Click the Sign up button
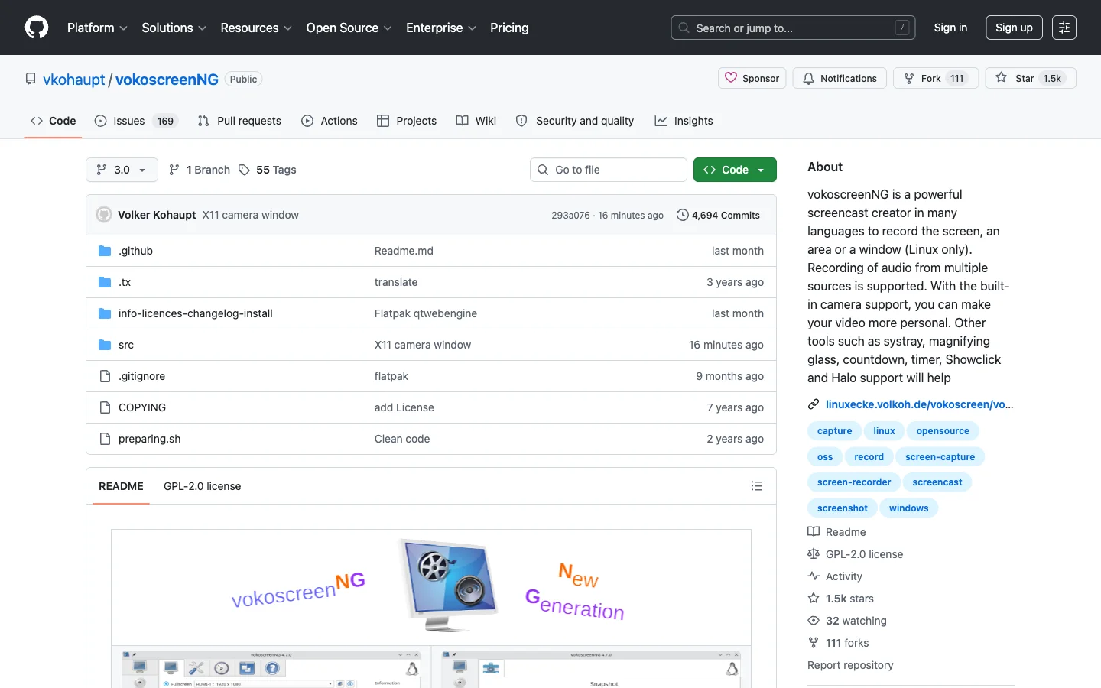This screenshot has height=688, width=1101. 1014,28
